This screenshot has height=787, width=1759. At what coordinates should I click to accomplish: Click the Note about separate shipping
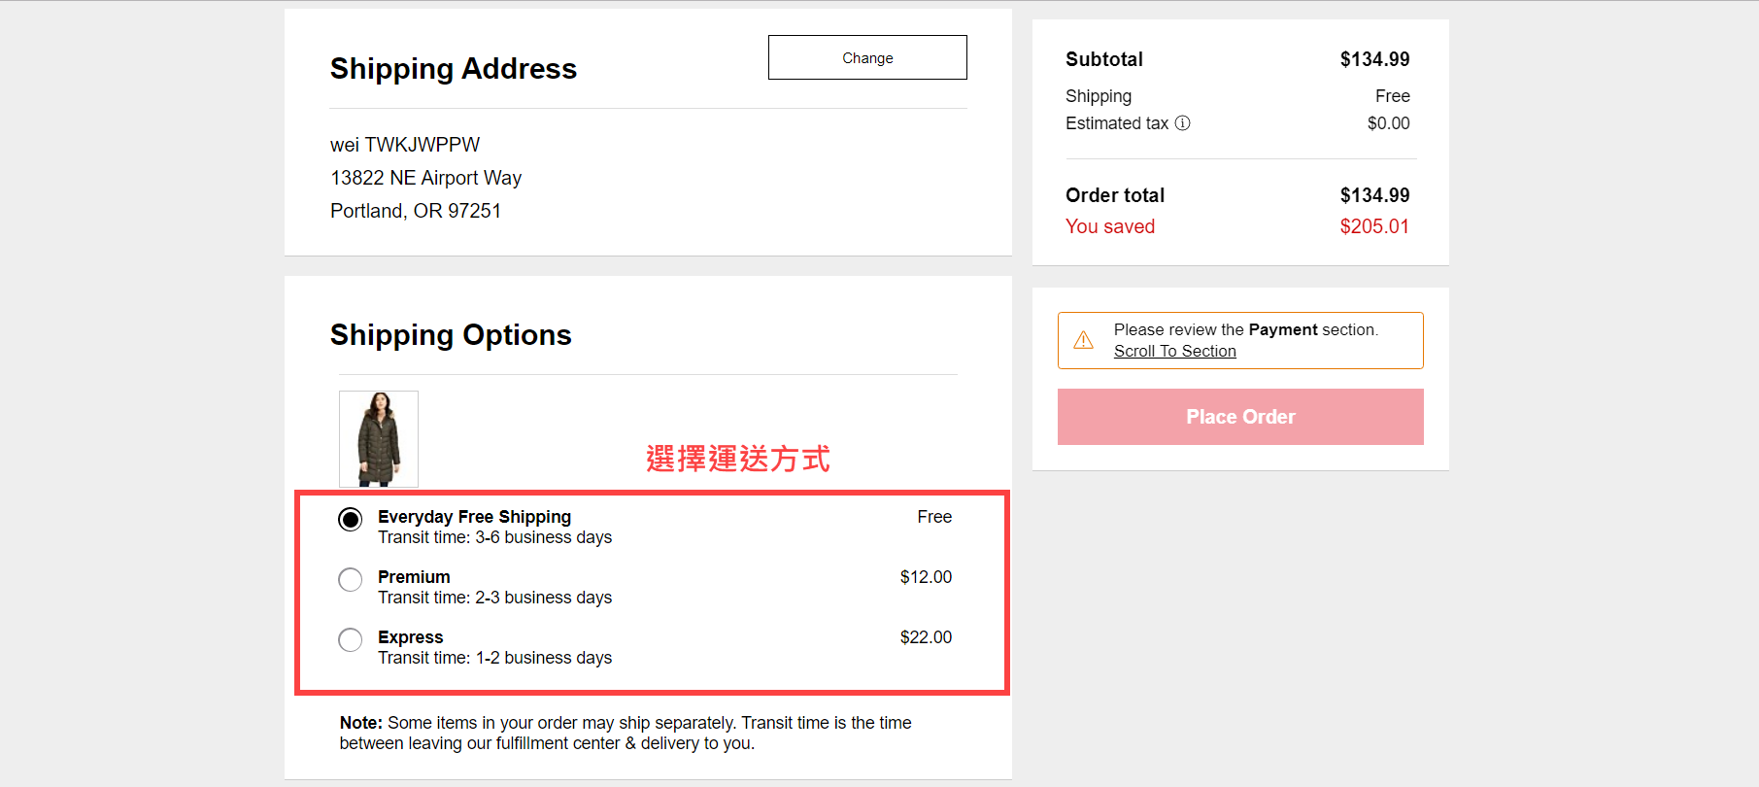(x=626, y=733)
